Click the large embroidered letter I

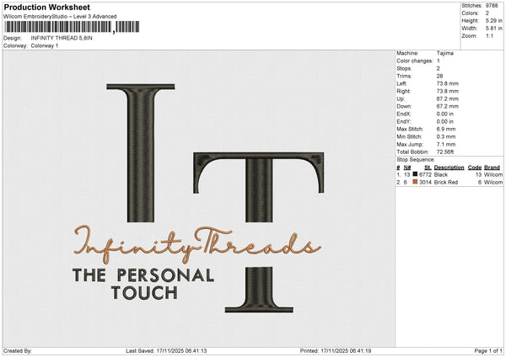tap(141, 153)
